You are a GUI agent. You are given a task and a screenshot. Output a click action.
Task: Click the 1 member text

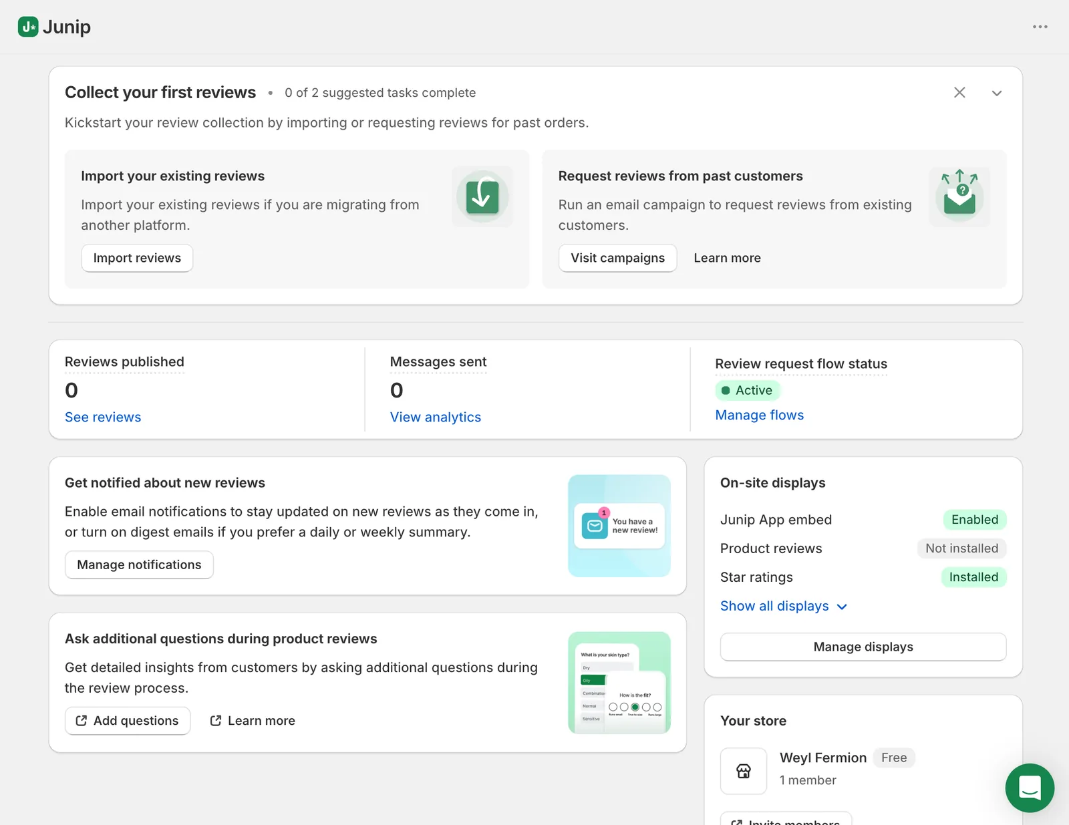tap(808, 780)
